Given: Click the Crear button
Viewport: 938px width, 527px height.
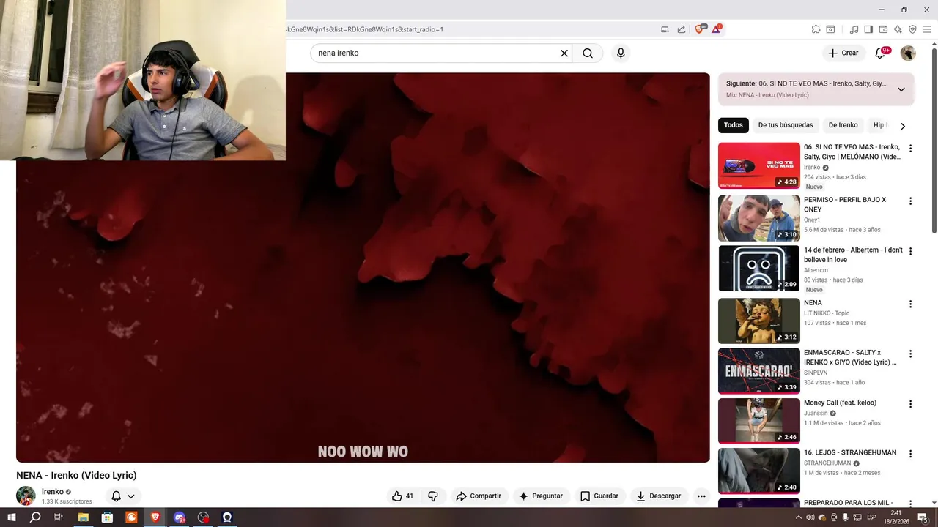Looking at the screenshot, I should click(843, 53).
